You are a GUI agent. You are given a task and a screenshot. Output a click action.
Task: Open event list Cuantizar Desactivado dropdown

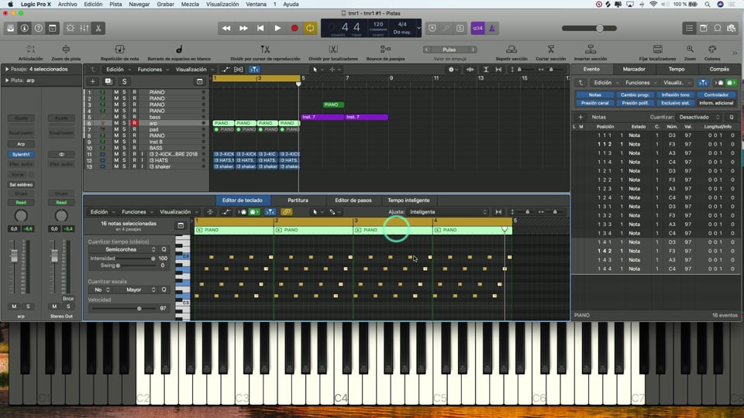(x=699, y=117)
